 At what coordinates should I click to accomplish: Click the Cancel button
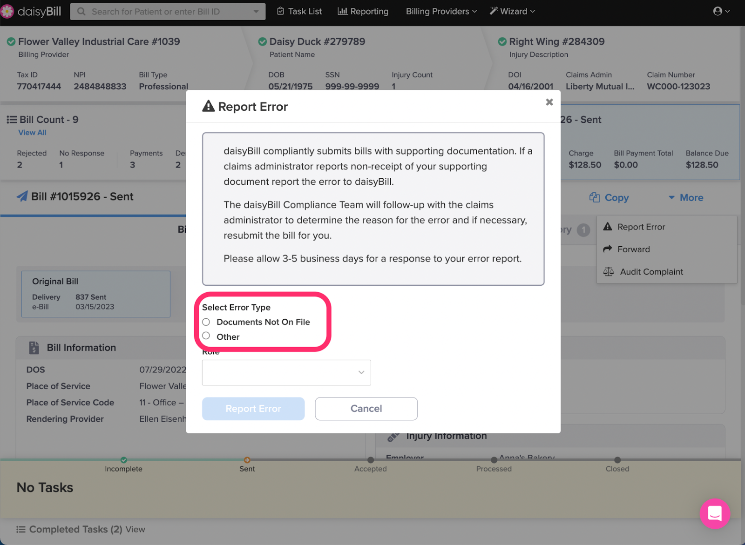[366, 409]
